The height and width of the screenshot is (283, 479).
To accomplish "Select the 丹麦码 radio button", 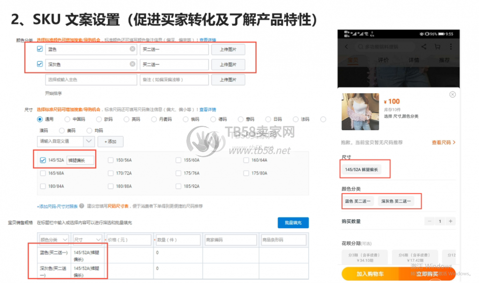I will coord(154,119).
